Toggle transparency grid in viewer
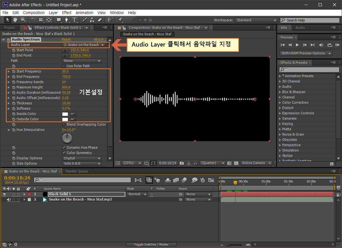The image size is (342, 248). click(x=236, y=163)
